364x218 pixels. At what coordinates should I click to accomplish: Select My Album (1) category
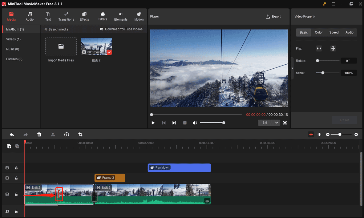[21, 29]
